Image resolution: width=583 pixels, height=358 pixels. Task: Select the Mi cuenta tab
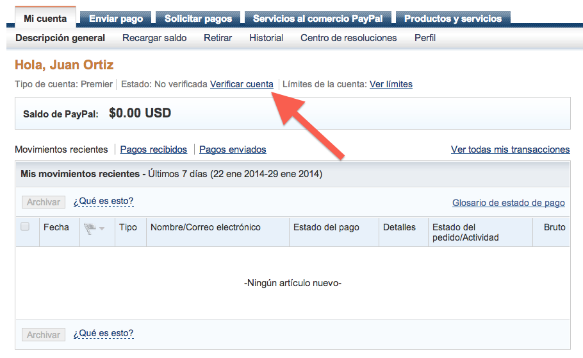pos(45,19)
